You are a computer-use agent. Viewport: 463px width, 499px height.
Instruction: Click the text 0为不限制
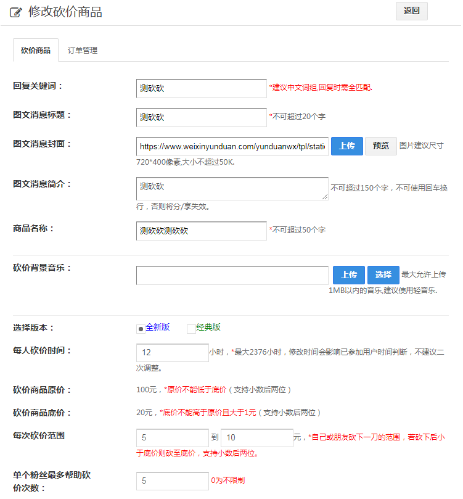coord(228,480)
